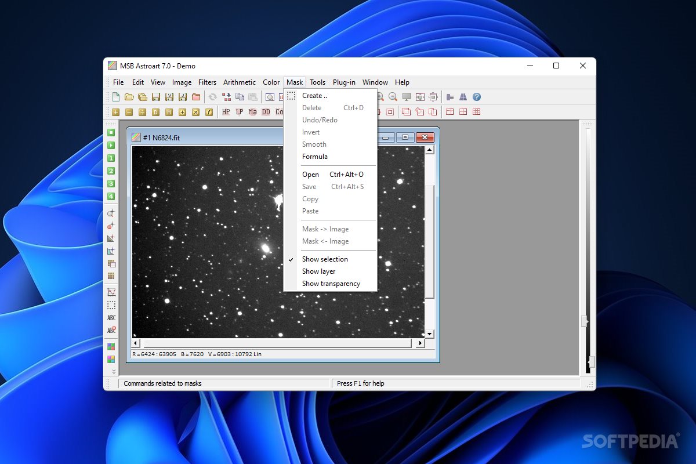The height and width of the screenshot is (464, 696).
Task: Click the yellow M toolbar icon
Action: point(169,112)
